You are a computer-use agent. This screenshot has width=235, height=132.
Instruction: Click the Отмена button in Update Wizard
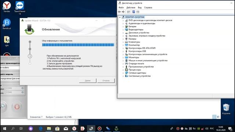coord(106,81)
